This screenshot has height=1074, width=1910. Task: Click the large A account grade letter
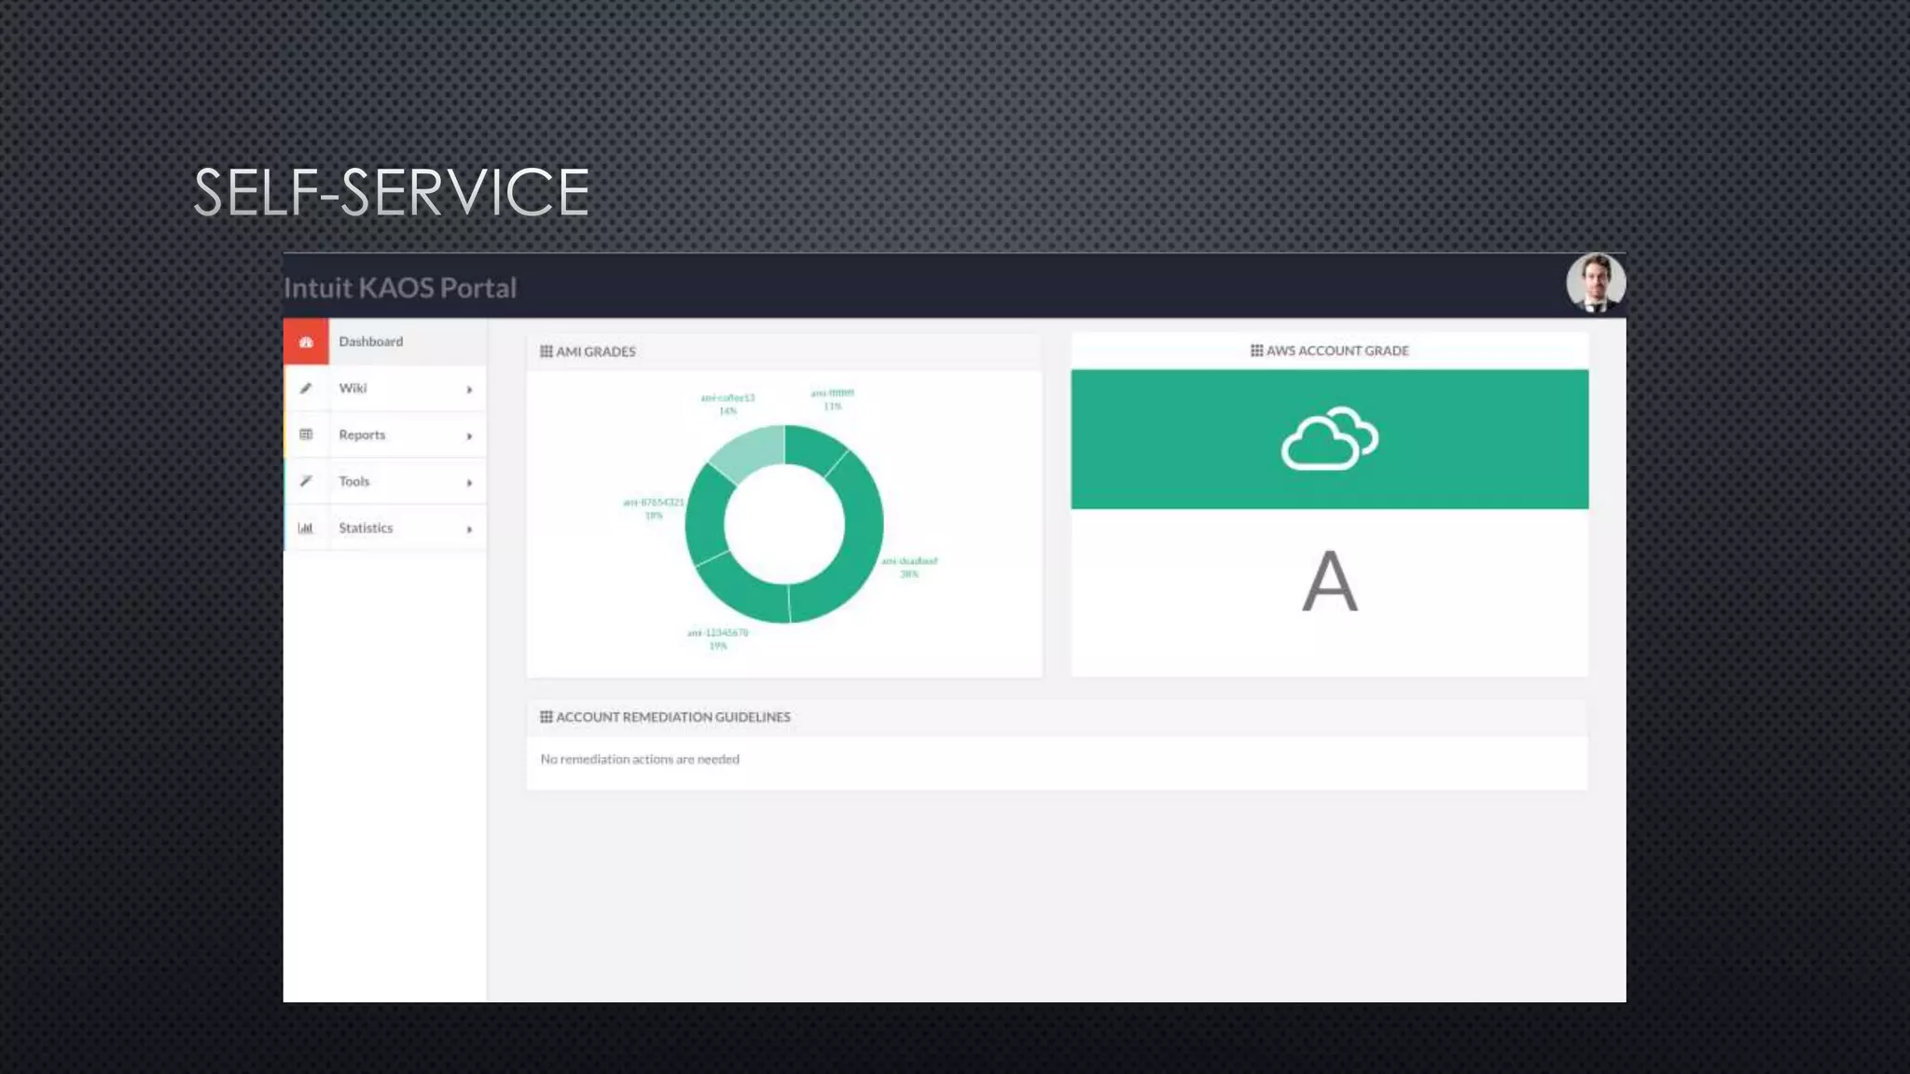1329,582
